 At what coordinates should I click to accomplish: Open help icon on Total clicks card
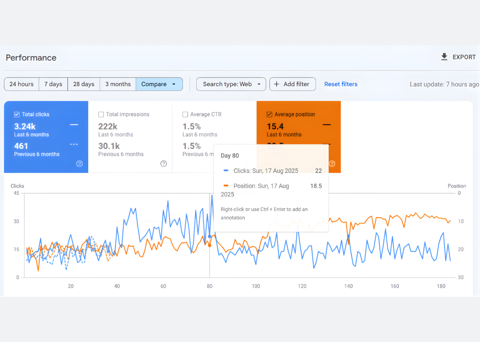(x=79, y=164)
